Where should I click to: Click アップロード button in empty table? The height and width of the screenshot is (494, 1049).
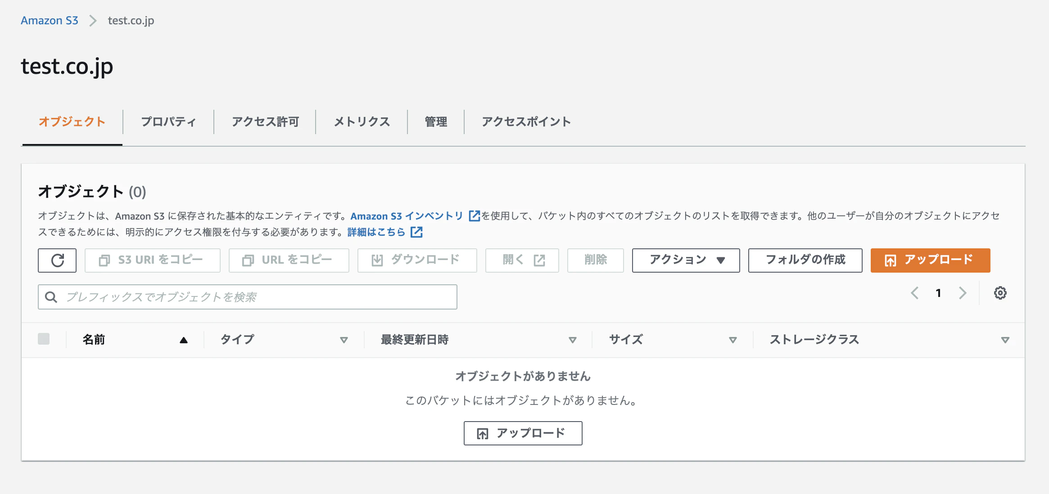[x=523, y=433]
